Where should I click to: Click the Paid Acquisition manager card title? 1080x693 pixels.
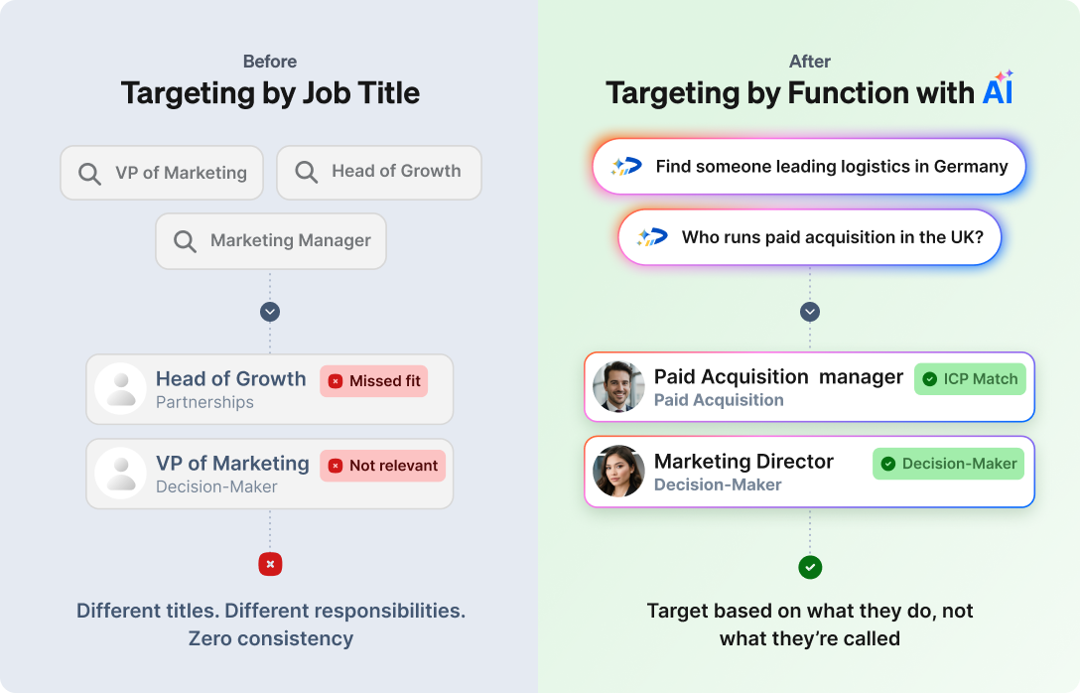(x=778, y=377)
